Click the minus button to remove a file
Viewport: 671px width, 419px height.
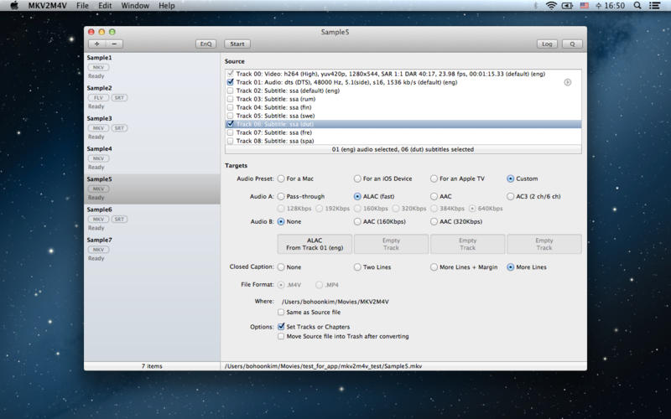coord(114,44)
